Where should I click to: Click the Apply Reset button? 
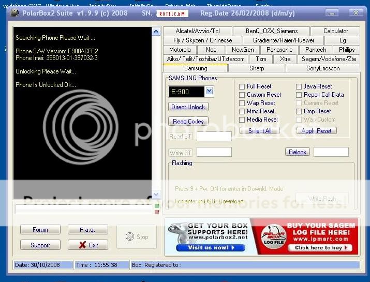coord(316,131)
